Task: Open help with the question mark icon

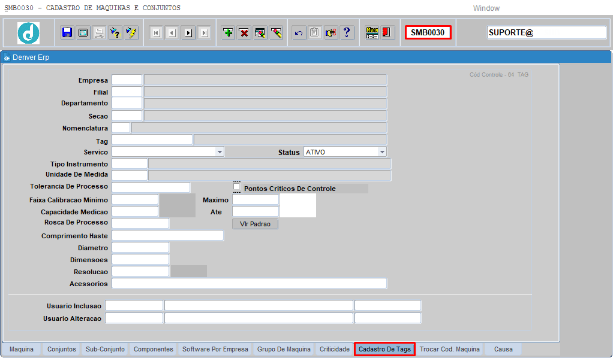Action: tap(347, 33)
